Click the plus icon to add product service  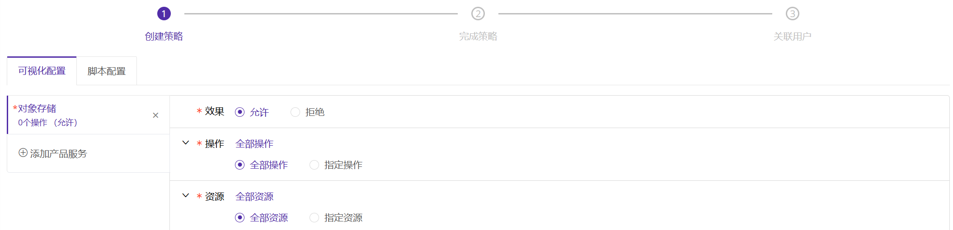(23, 153)
